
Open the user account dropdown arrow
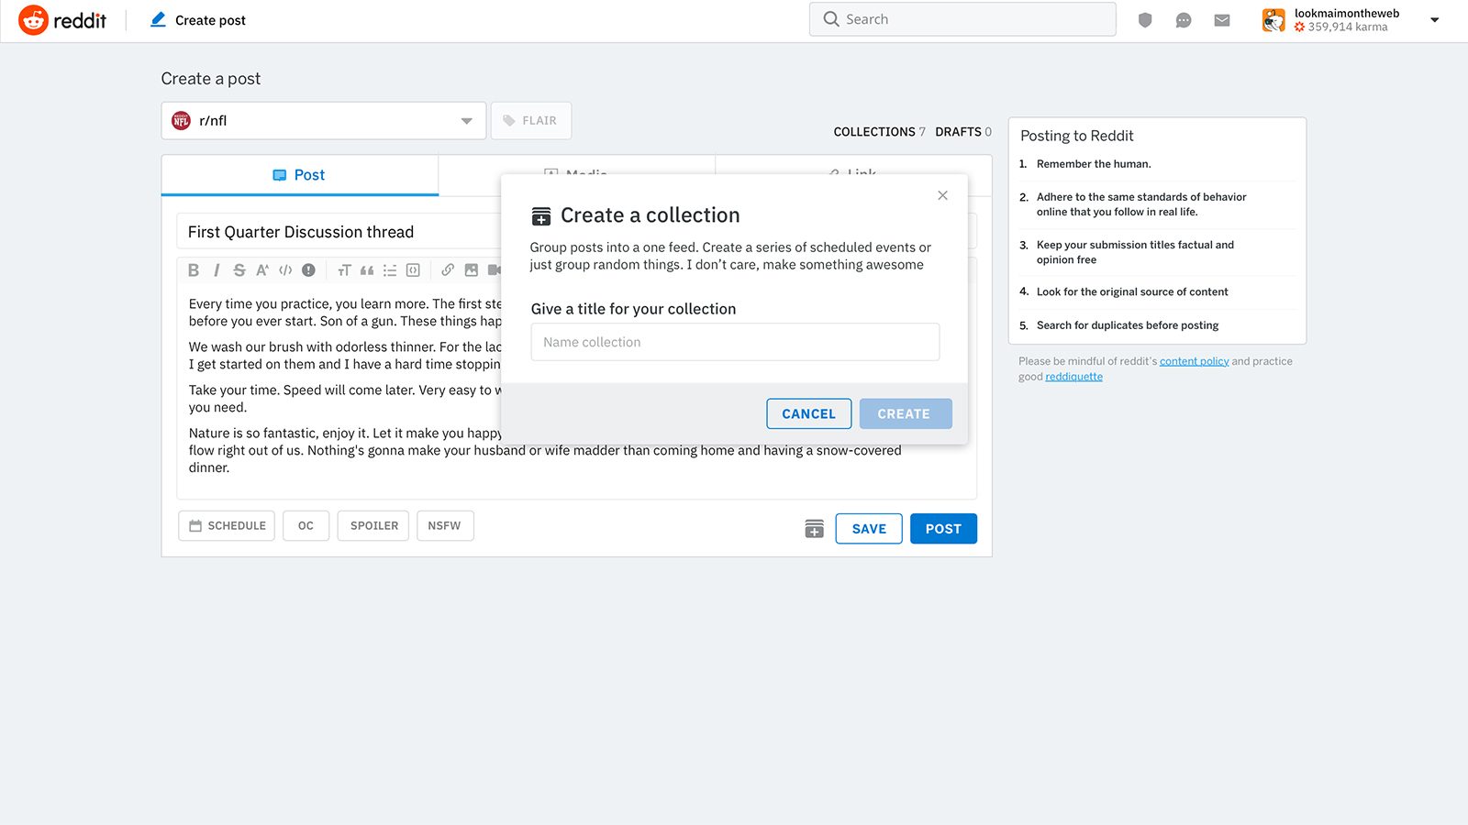(x=1435, y=20)
